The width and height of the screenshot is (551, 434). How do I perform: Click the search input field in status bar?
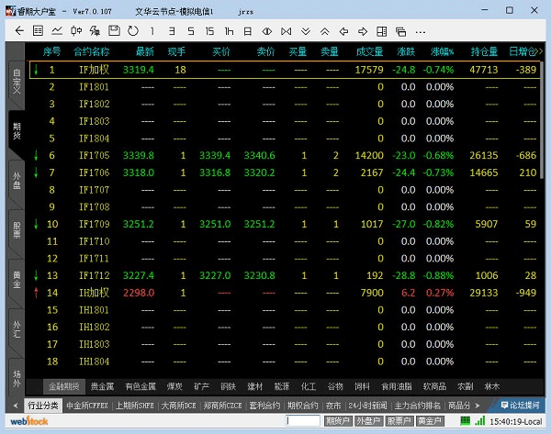(303, 420)
